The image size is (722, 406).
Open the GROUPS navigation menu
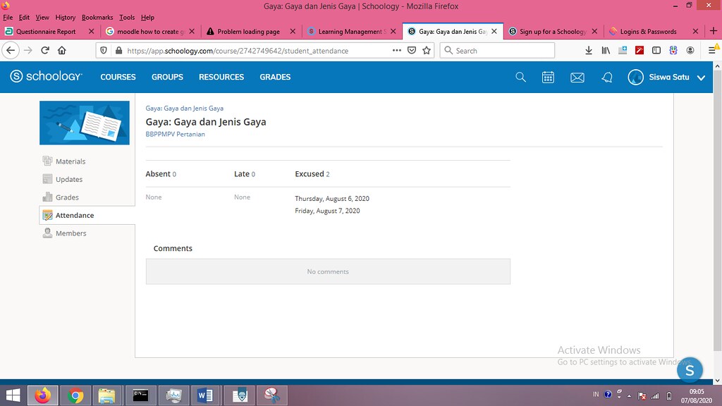(x=167, y=78)
